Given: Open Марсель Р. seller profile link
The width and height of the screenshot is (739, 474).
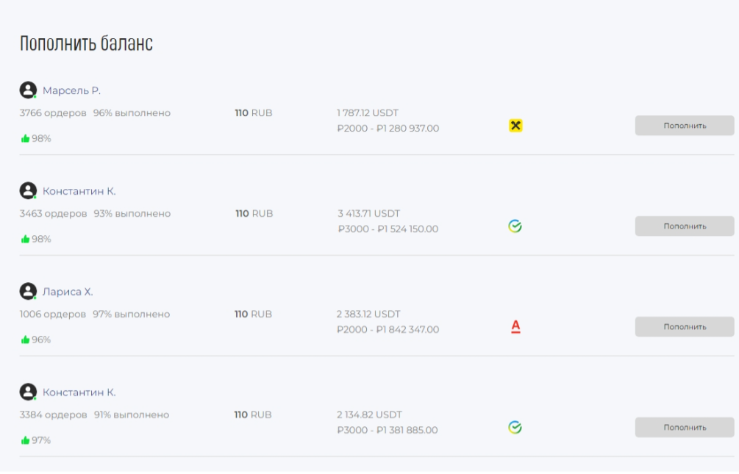Looking at the screenshot, I should click(71, 91).
